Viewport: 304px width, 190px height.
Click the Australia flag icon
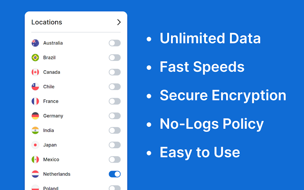[35, 43]
